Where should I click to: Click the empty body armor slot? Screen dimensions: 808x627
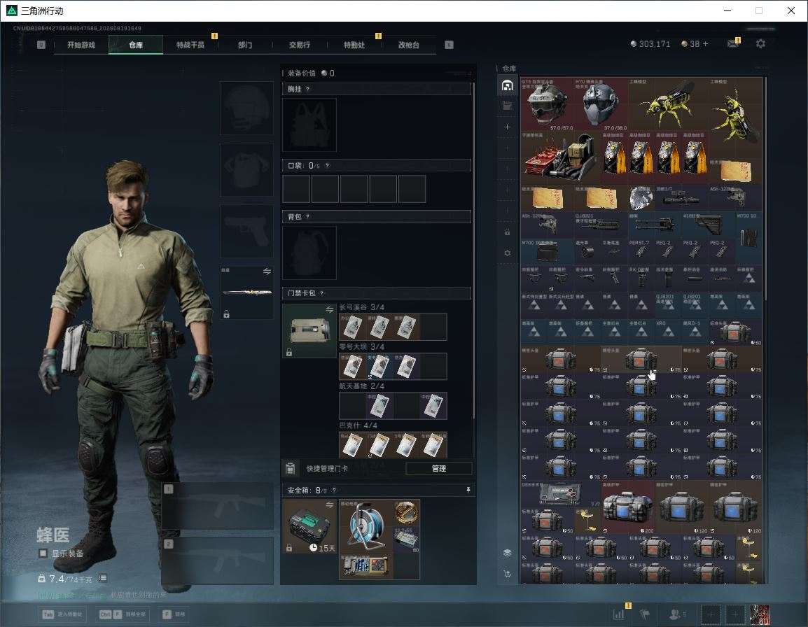click(246, 169)
